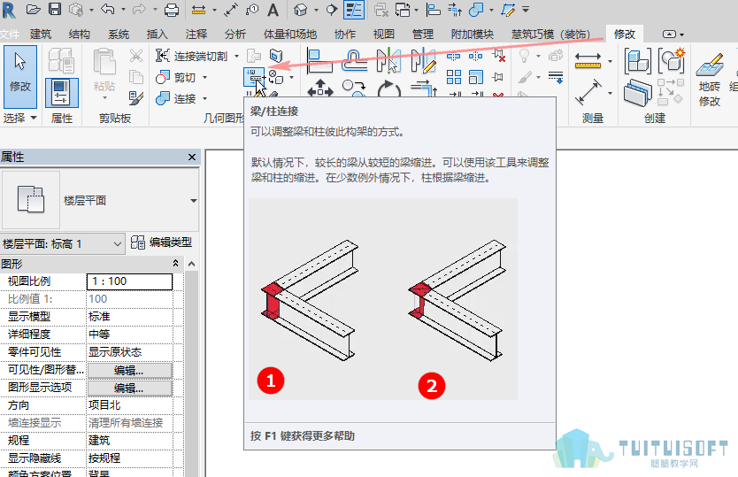Select the Array tool
Viewport: 738px width, 477px height.
click(x=454, y=77)
